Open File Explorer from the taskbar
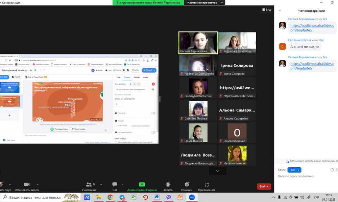 98,197
